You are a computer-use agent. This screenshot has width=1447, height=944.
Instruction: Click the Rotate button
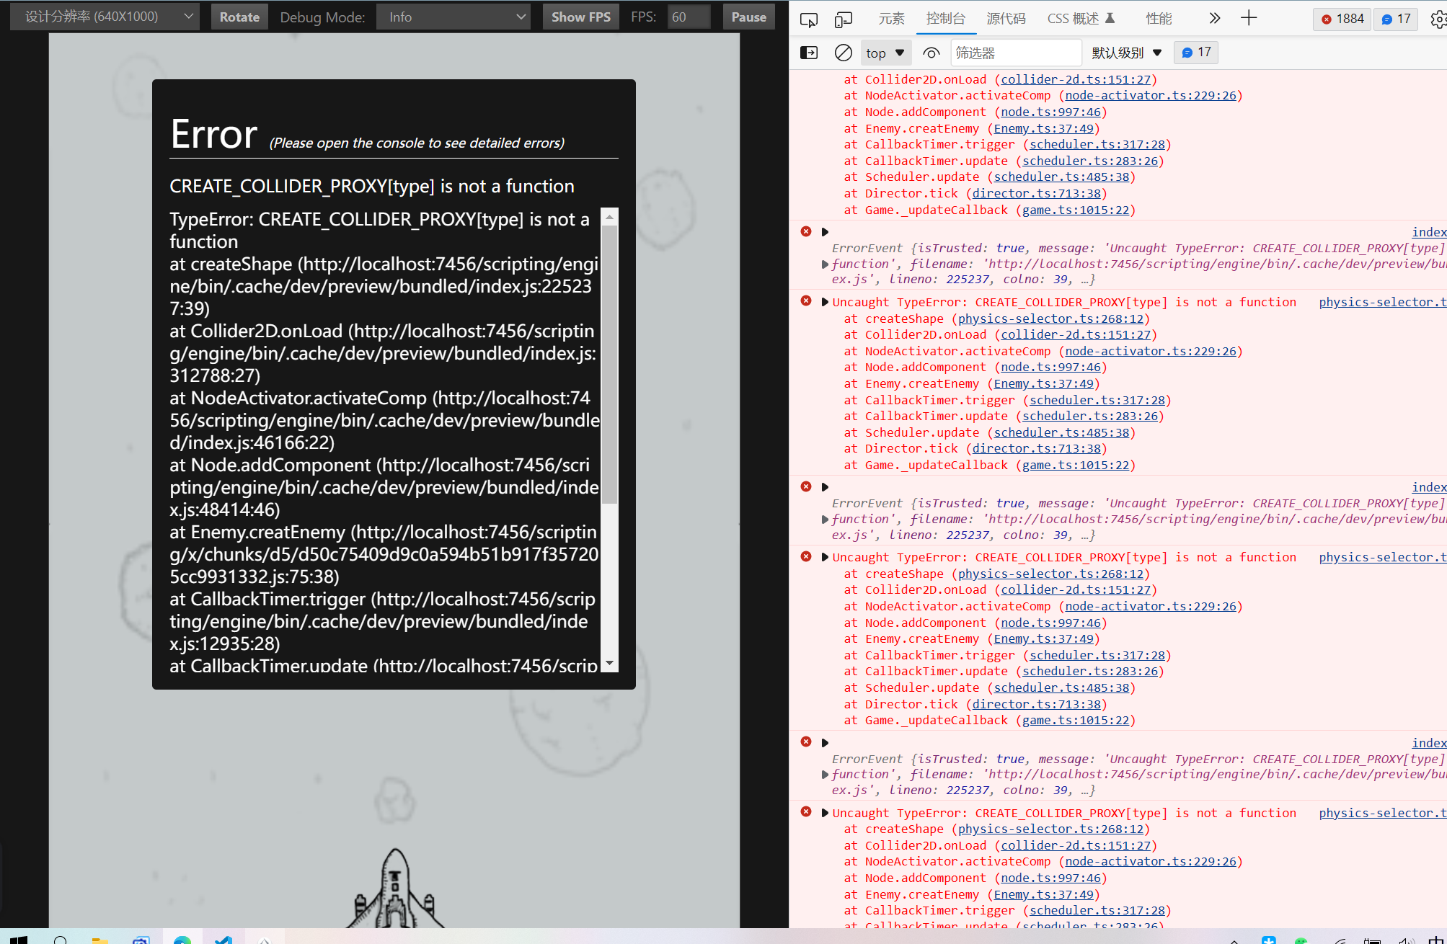tap(239, 17)
